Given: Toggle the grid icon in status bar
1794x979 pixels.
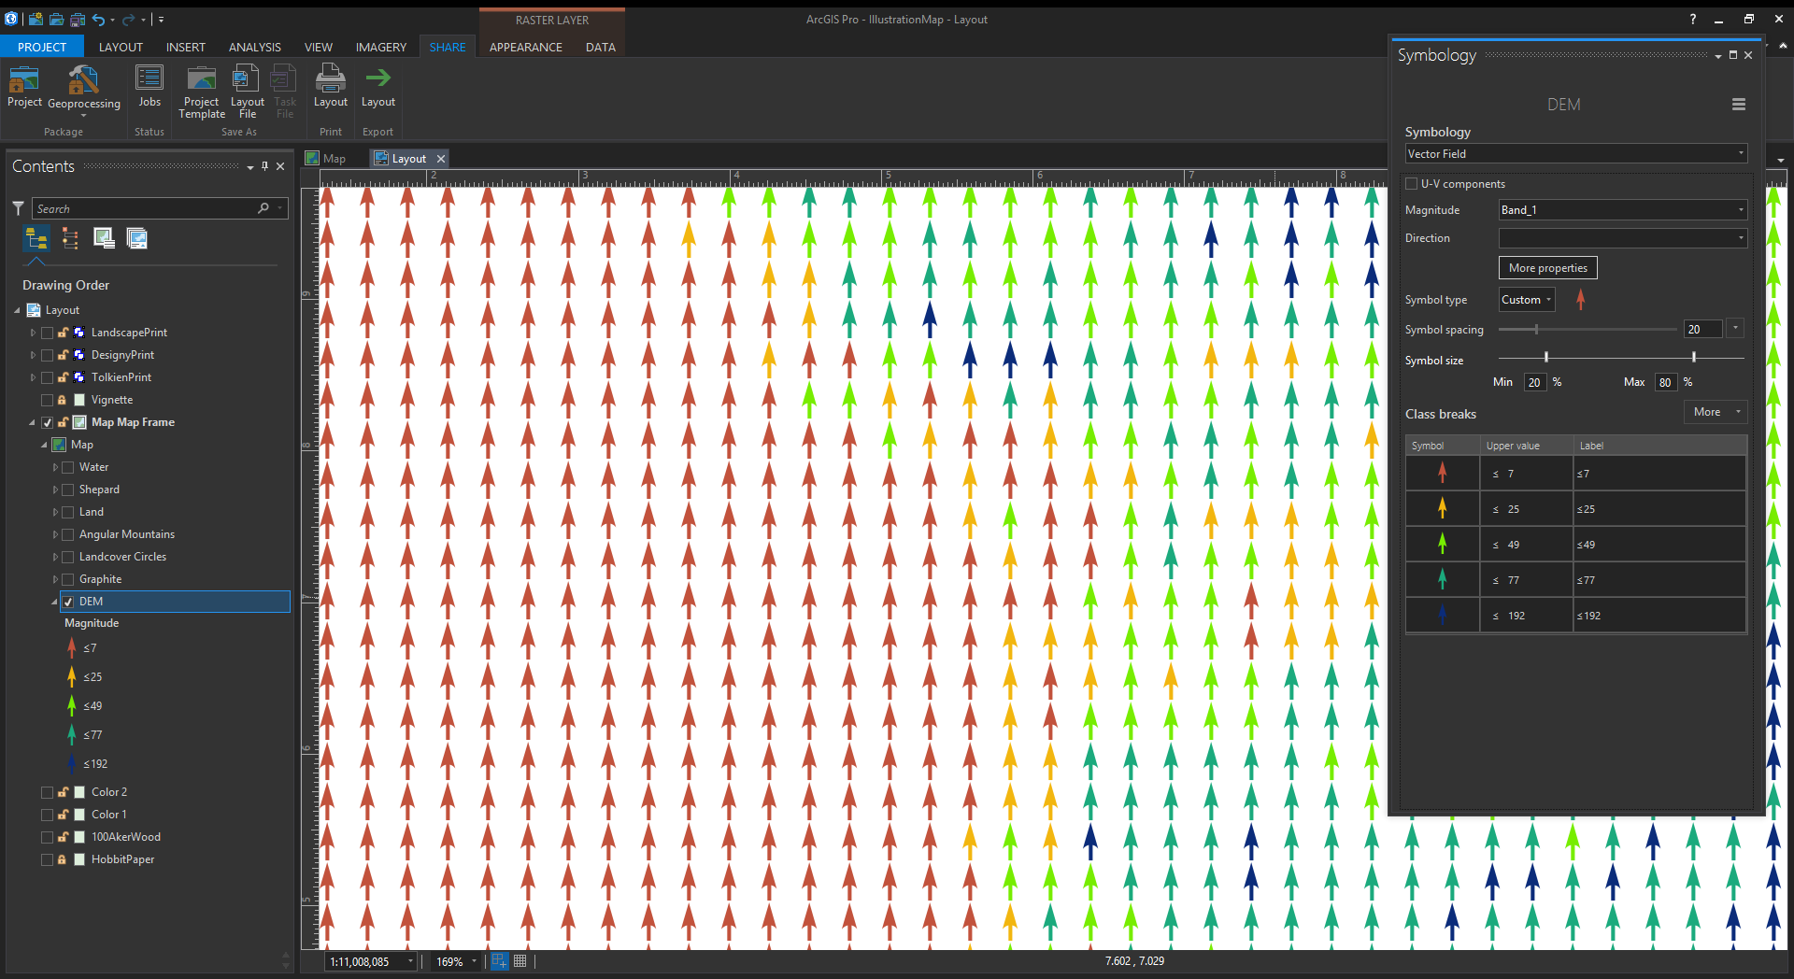Looking at the screenshot, I should pos(520,961).
